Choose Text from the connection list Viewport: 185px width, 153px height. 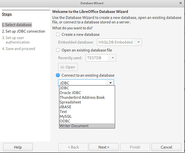tap(87, 112)
